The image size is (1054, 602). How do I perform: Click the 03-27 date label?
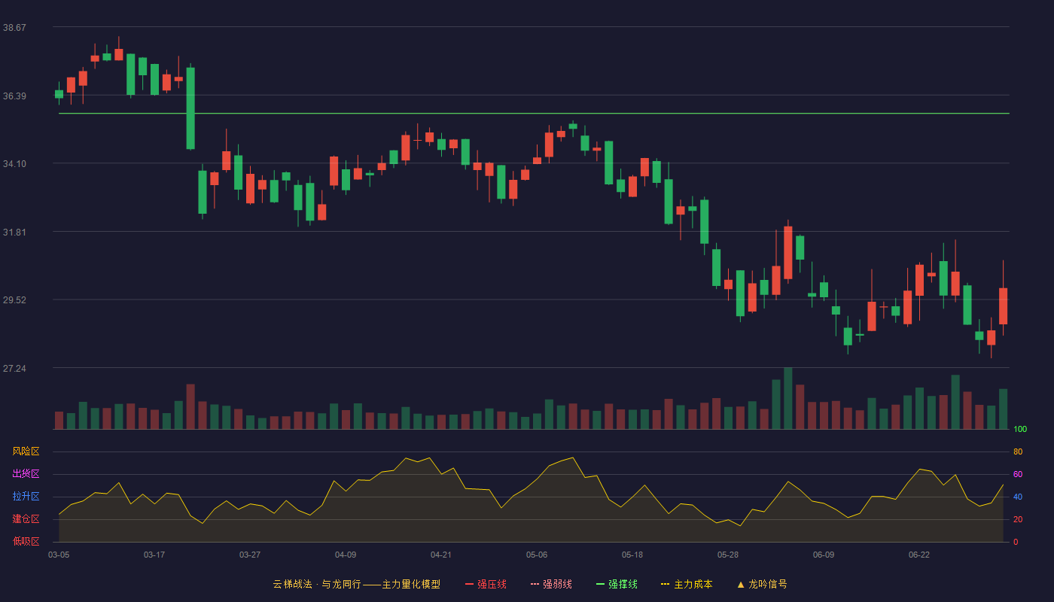(x=250, y=555)
